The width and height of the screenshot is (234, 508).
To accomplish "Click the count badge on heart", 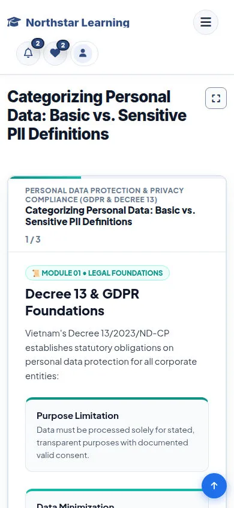I will click(x=63, y=45).
